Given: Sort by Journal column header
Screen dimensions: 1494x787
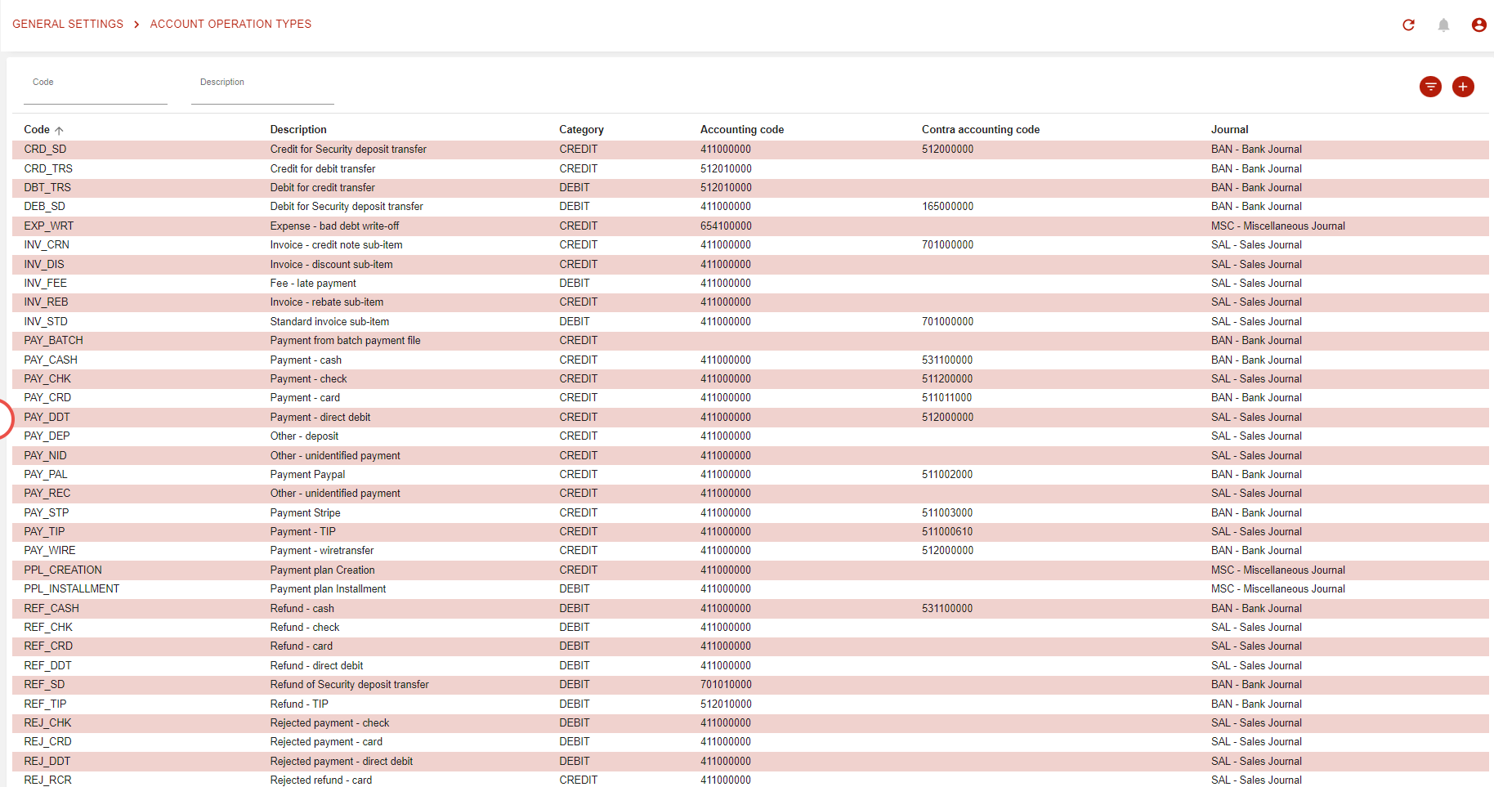Looking at the screenshot, I should coord(1229,129).
